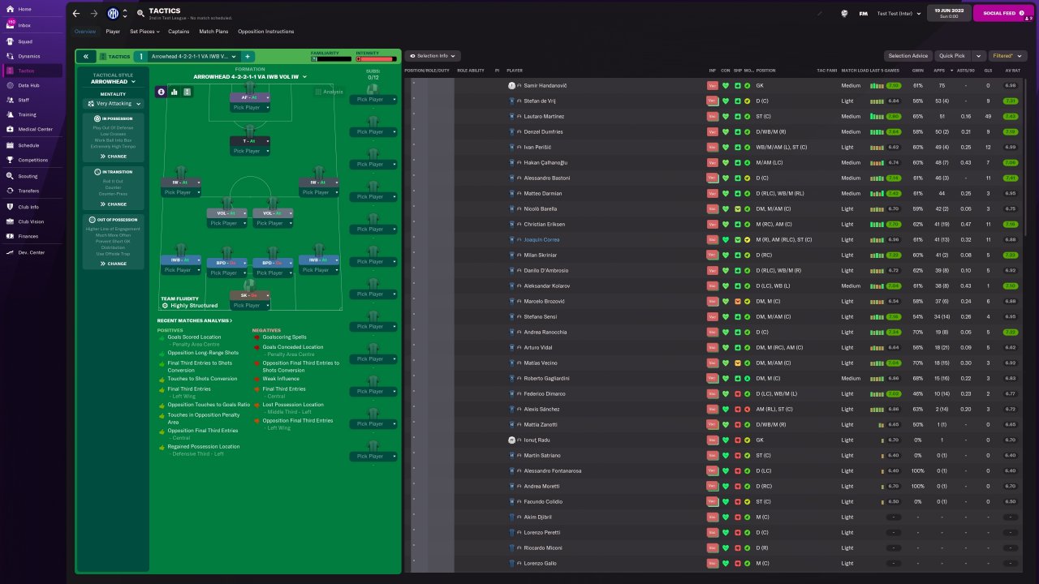1039x584 pixels.
Task: Expand the arrow next to Quick Pick
Action: pyautogui.click(x=977, y=56)
